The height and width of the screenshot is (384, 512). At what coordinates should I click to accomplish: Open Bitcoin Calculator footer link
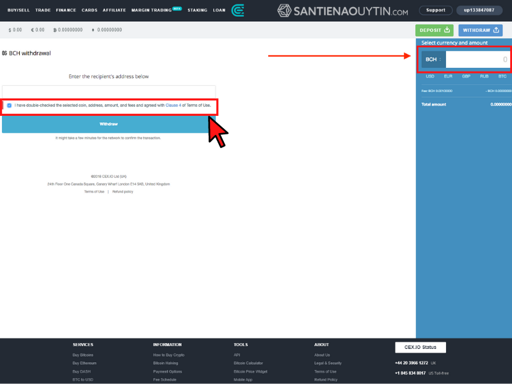[248, 363]
